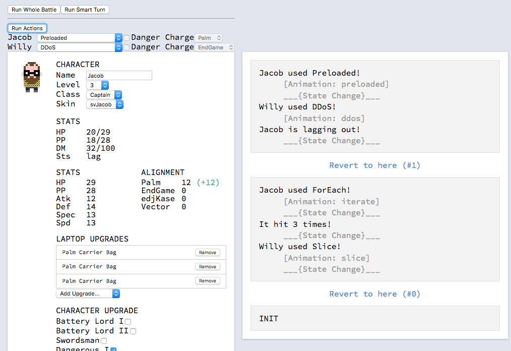
Task: Click the Spd stat label
Action: (x=63, y=223)
